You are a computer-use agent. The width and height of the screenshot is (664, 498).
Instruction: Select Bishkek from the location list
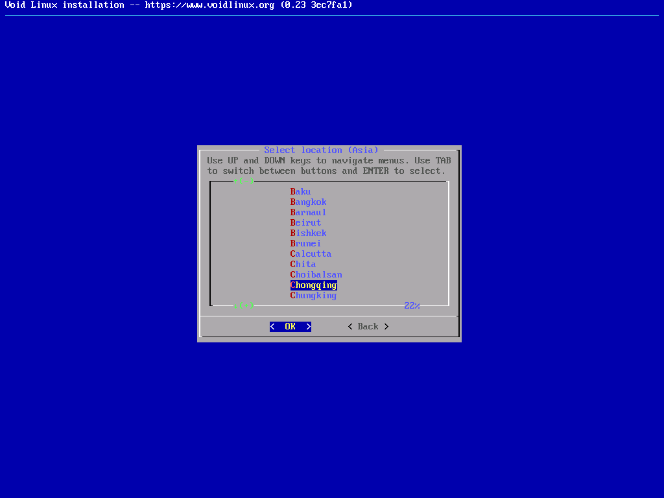click(308, 233)
